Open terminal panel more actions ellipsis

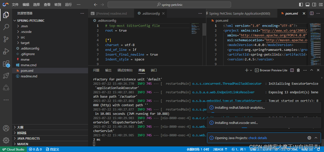pyautogui.click(x=305, y=70)
